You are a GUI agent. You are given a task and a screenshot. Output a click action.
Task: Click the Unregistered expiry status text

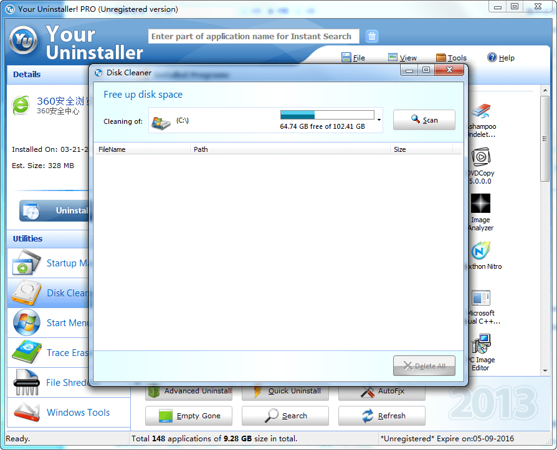tap(447, 439)
